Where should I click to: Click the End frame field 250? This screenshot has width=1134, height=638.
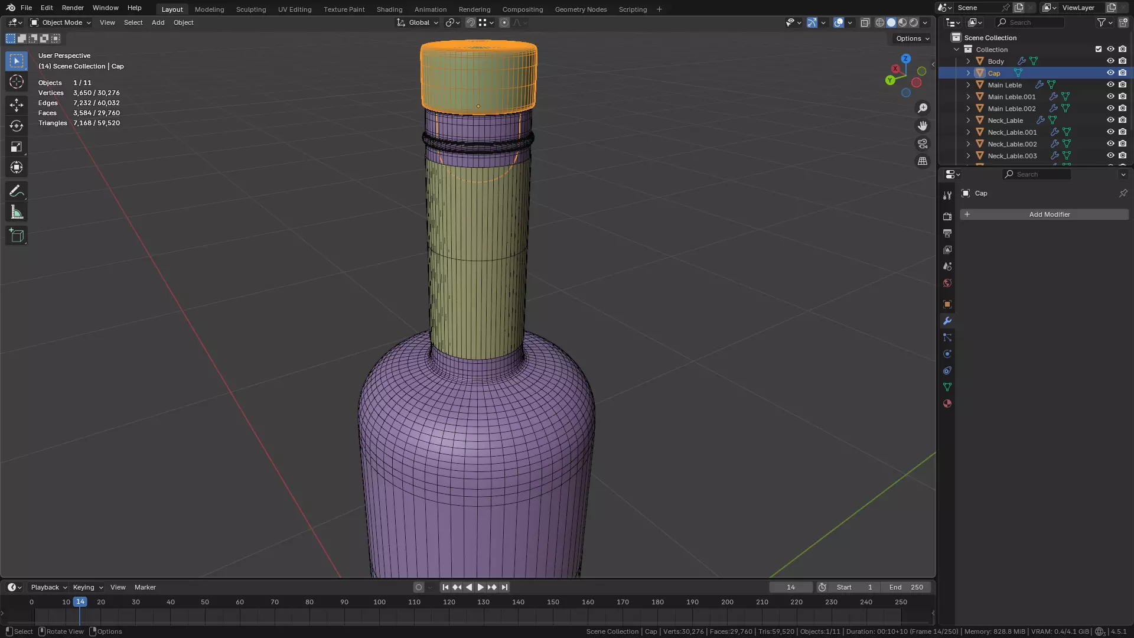(x=907, y=587)
